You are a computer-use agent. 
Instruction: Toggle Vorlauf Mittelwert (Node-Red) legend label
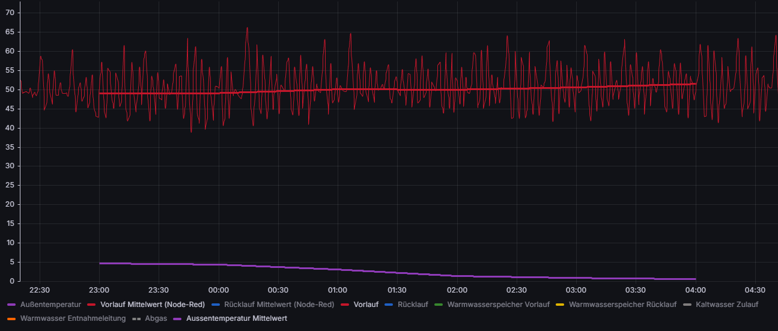pos(153,305)
